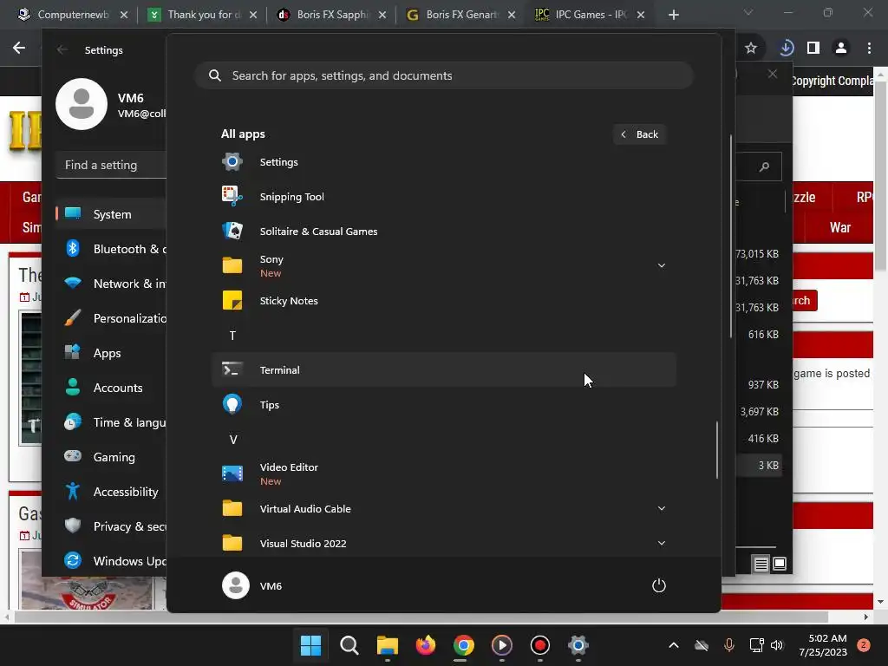Open the media player taskbar icon

point(502,645)
